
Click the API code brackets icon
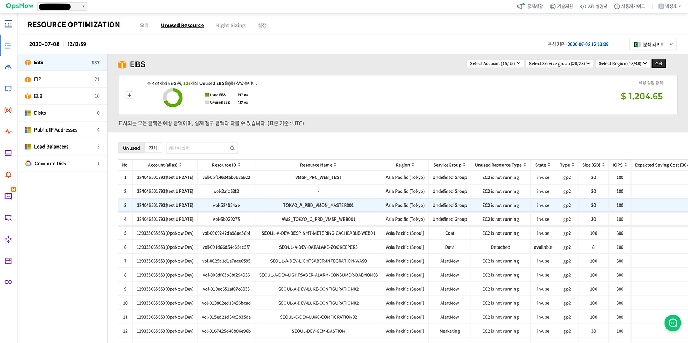(x=583, y=6)
